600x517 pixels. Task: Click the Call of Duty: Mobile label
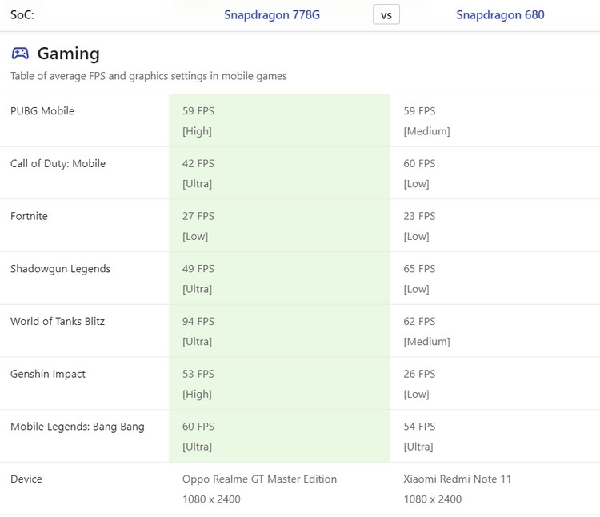click(58, 163)
